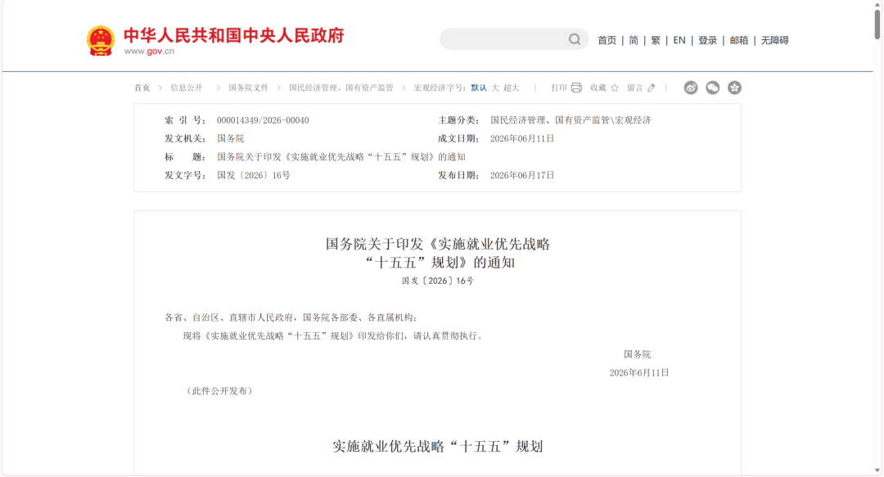This screenshot has width=884, height=477.
Task: Click the 收藏 bookmark label
Action: (x=598, y=88)
